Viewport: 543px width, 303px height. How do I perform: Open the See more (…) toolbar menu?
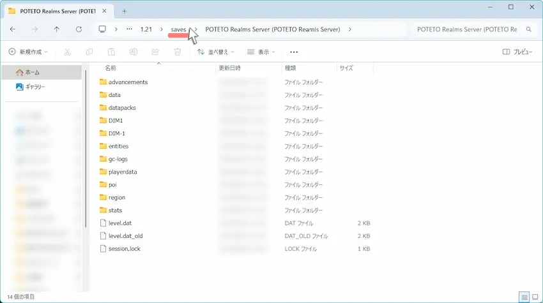294,52
